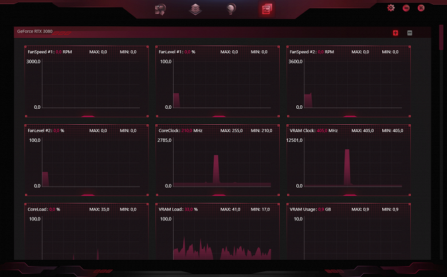Open the first top tab with arrows icon
The height and width of the screenshot is (277, 447).
[160, 9]
